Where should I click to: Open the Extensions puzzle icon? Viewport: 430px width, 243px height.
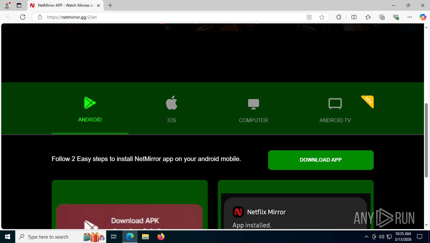(339, 17)
